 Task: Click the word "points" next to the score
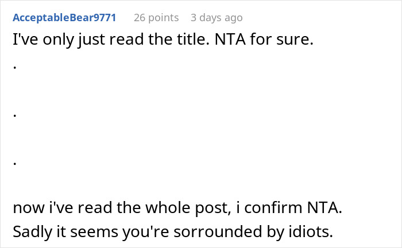pyautogui.click(x=164, y=18)
